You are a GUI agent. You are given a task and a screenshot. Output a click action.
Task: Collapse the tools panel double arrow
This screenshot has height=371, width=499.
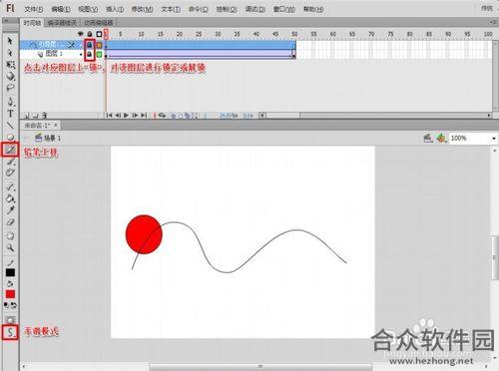click(x=6, y=21)
